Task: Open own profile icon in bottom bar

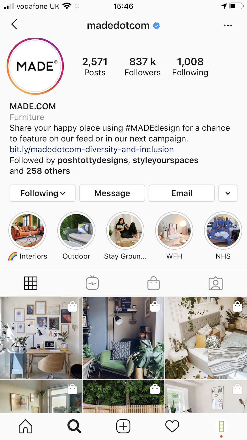Action: [x=221, y=427]
